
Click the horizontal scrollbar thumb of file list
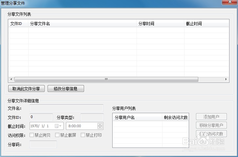tap(106, 79)
